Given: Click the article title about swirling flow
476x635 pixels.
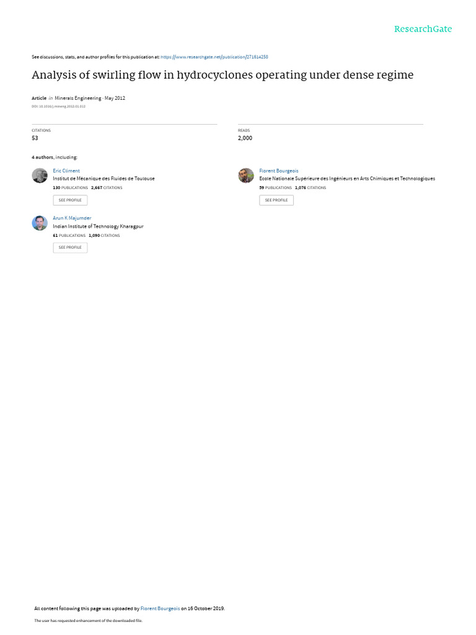Looking at the screenshot, I should [x=223, y=75].
